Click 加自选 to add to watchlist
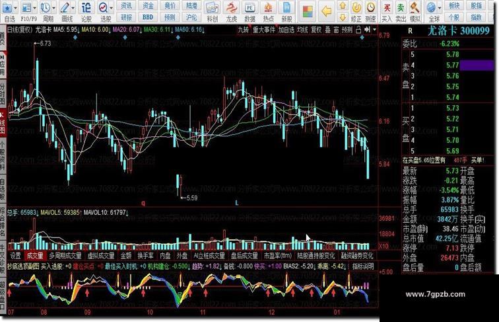The width and height of the screenshot is (499, 322). [286, 30]
